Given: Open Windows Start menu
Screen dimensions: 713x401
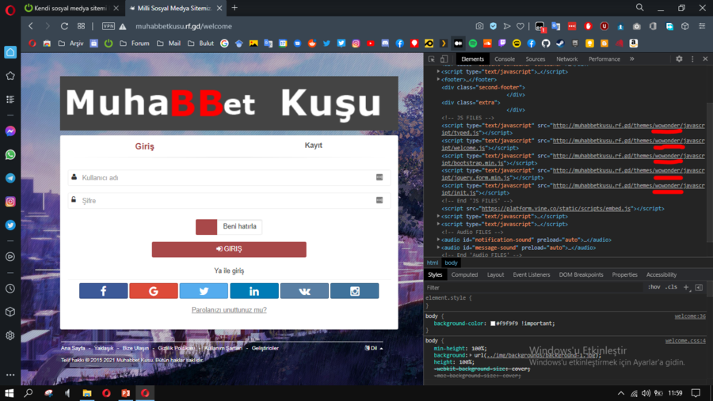Looking at the screenshot, I should 9,393.
